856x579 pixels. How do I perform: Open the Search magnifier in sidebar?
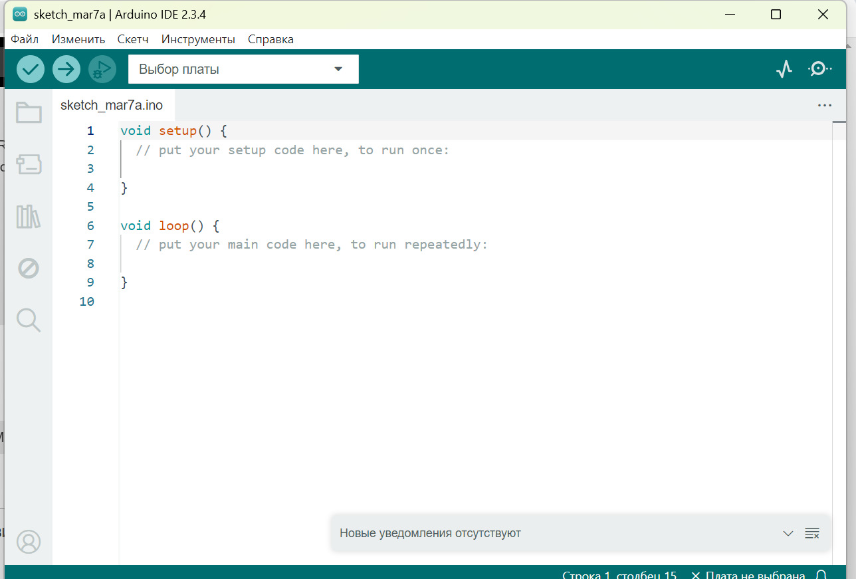pos(29,320)
